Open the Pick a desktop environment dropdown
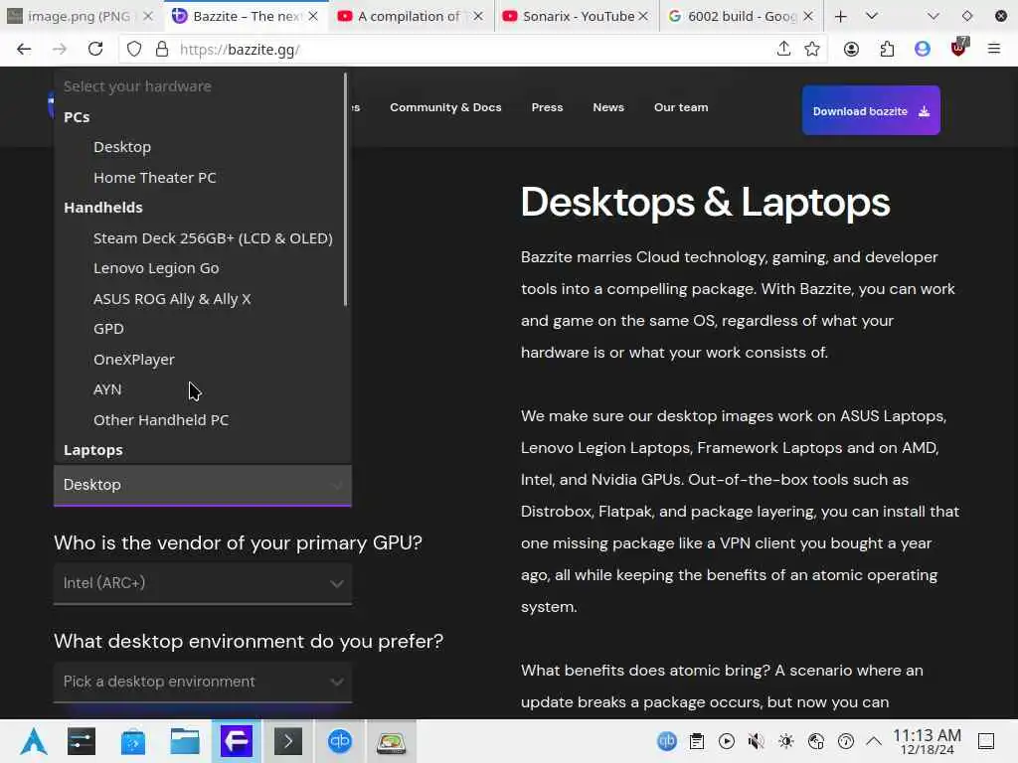1018x763 pixels. (203, 682)
